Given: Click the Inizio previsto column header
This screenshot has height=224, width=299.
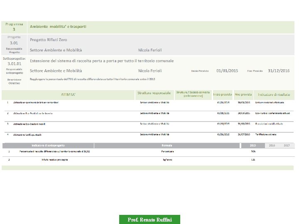Looking at the screenshot, I should point(223,95).
